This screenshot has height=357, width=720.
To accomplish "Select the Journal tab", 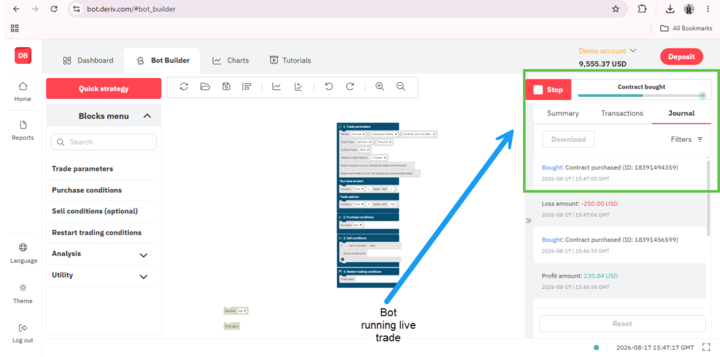I will [681, 113].
